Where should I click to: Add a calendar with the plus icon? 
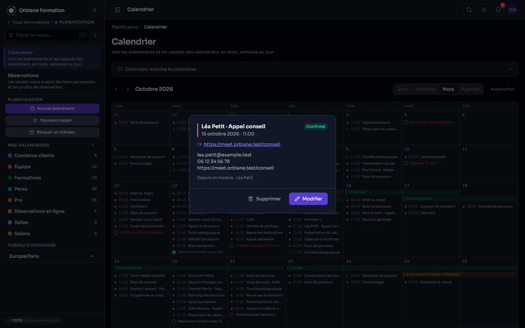click(x=93, y=145)
